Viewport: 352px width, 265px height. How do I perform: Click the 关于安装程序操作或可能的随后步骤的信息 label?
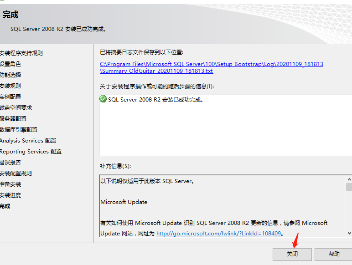point(157,87)
